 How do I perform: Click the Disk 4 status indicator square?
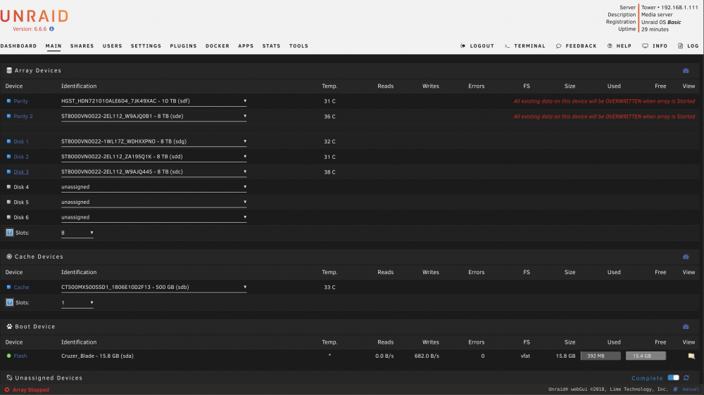8,187
